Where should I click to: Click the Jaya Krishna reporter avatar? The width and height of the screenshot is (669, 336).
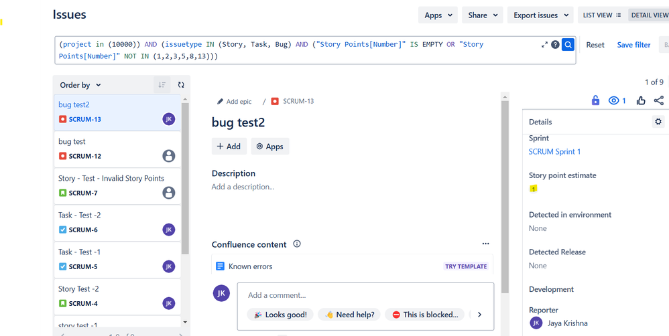(536, 323)
